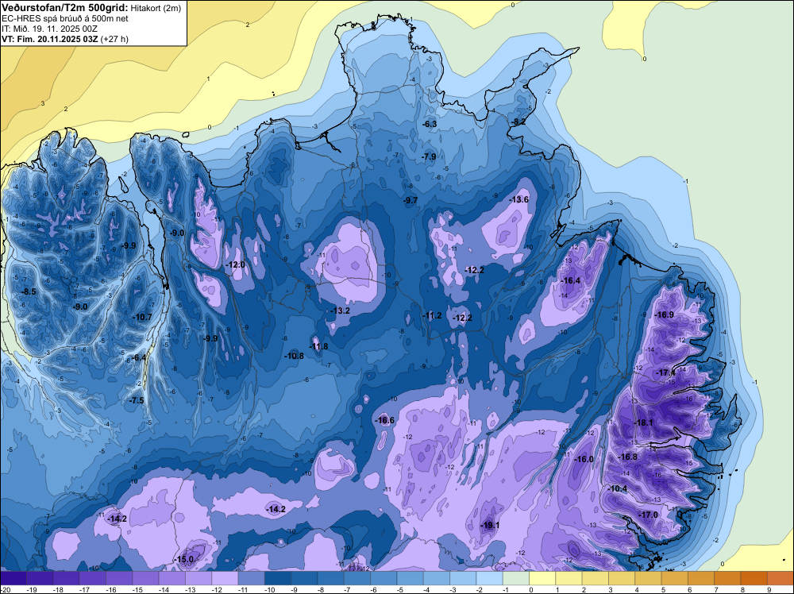Click the -8.2 temperature label
794x594 pixels.
tap(518, 121)
